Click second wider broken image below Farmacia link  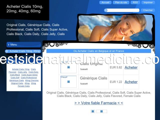(x=102, y=111)
